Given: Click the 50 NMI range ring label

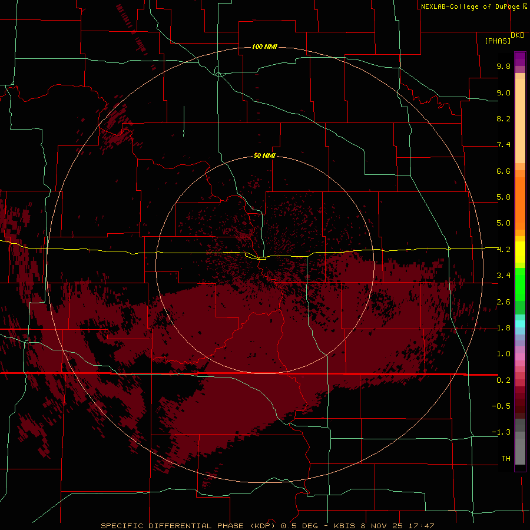Looking at the screenshot, I should click(264, 155).
